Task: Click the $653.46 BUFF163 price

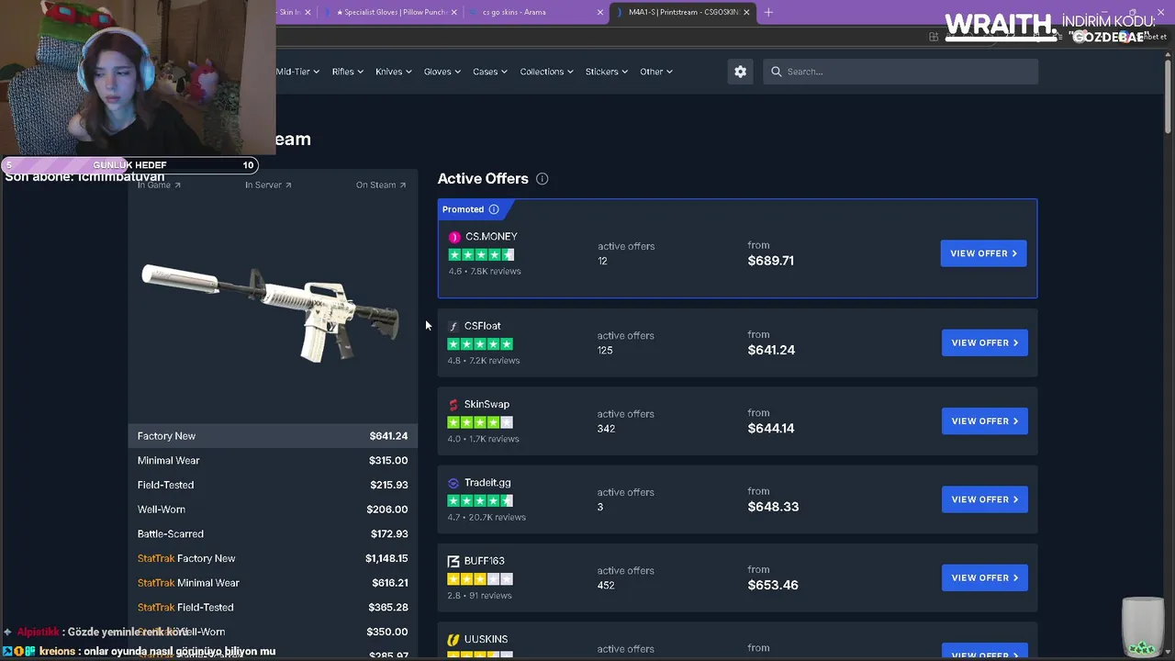Action: click(773, 585)
